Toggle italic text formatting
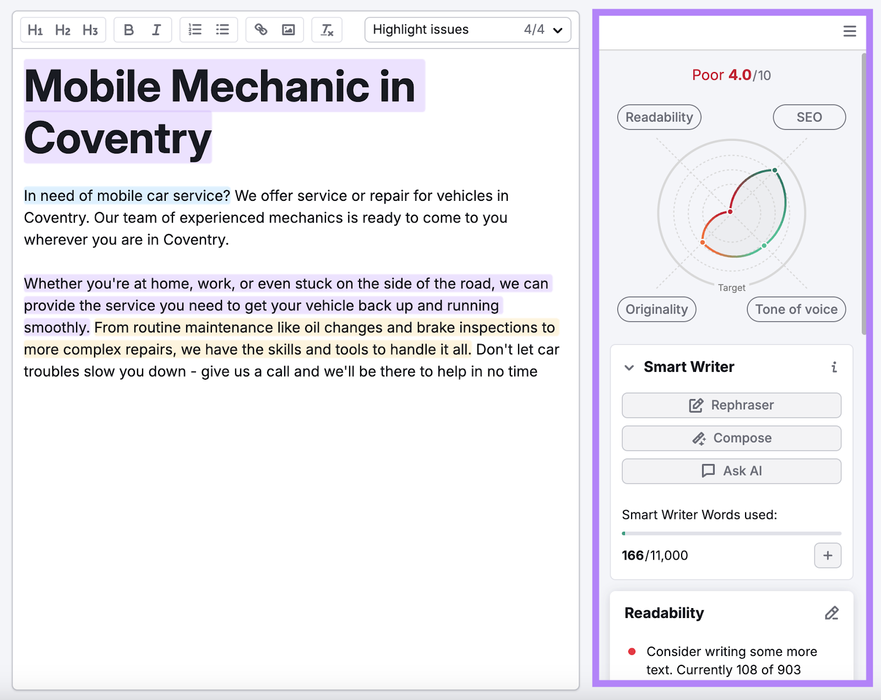Screen dimensions: 881x700 pyautogui.click(x=156, y=30)
